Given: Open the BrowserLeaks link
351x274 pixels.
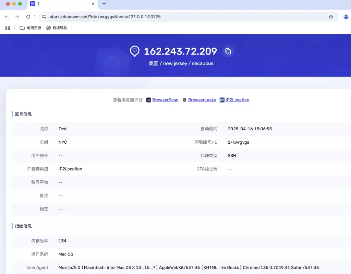Looking at the screenshot, I should pyautogui.click(x=202, y=100).
